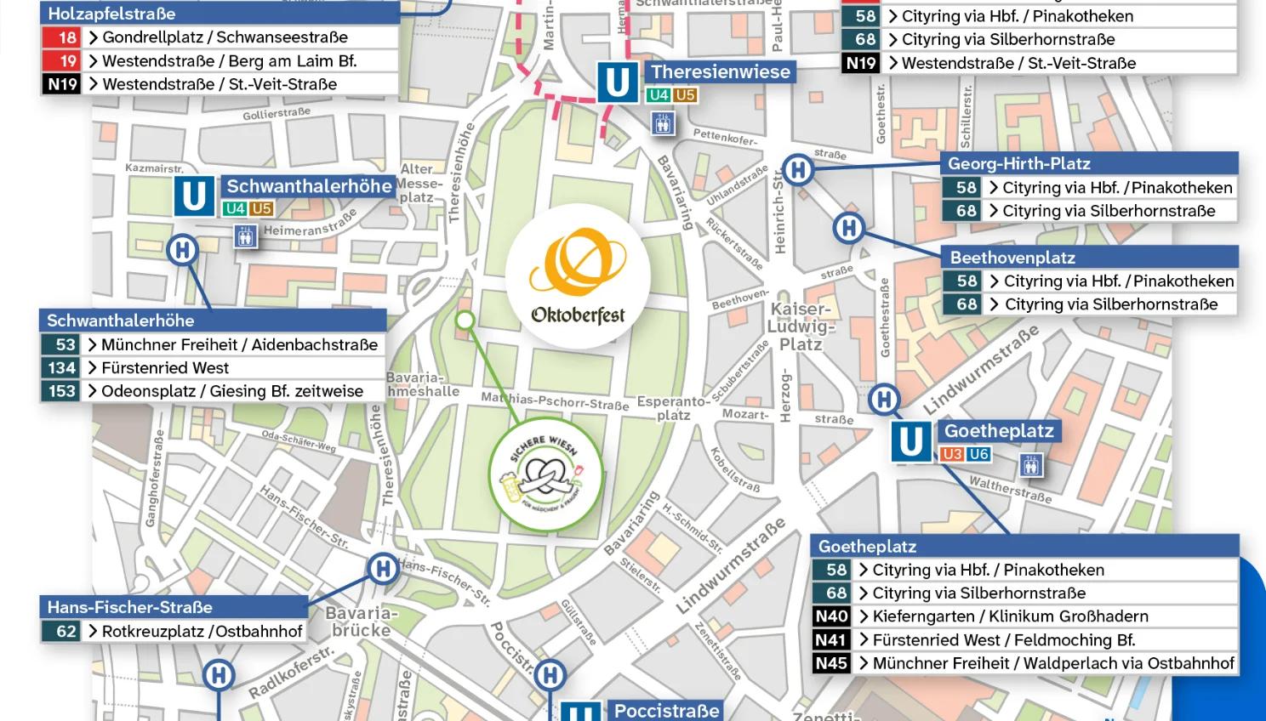Screen dimensions: 1266x721
Task: Click the elevator icon above Waltherstraße
Action: click(x=1031, y=465)
